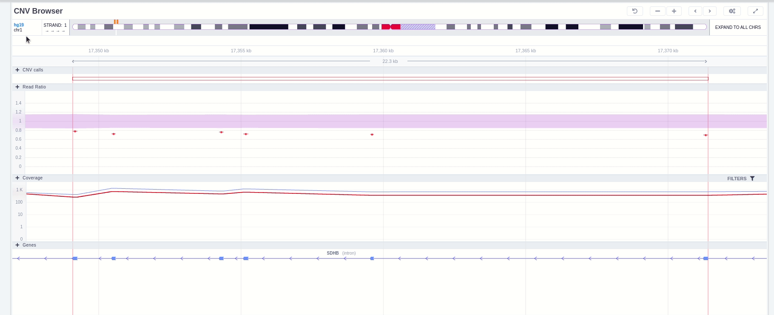Select the SDHB gene label
774x315 pixels.
coord(333,253)
